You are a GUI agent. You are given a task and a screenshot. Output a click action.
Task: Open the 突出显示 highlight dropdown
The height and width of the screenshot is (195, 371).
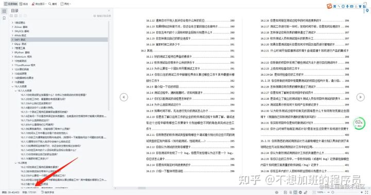click(39, 4)
